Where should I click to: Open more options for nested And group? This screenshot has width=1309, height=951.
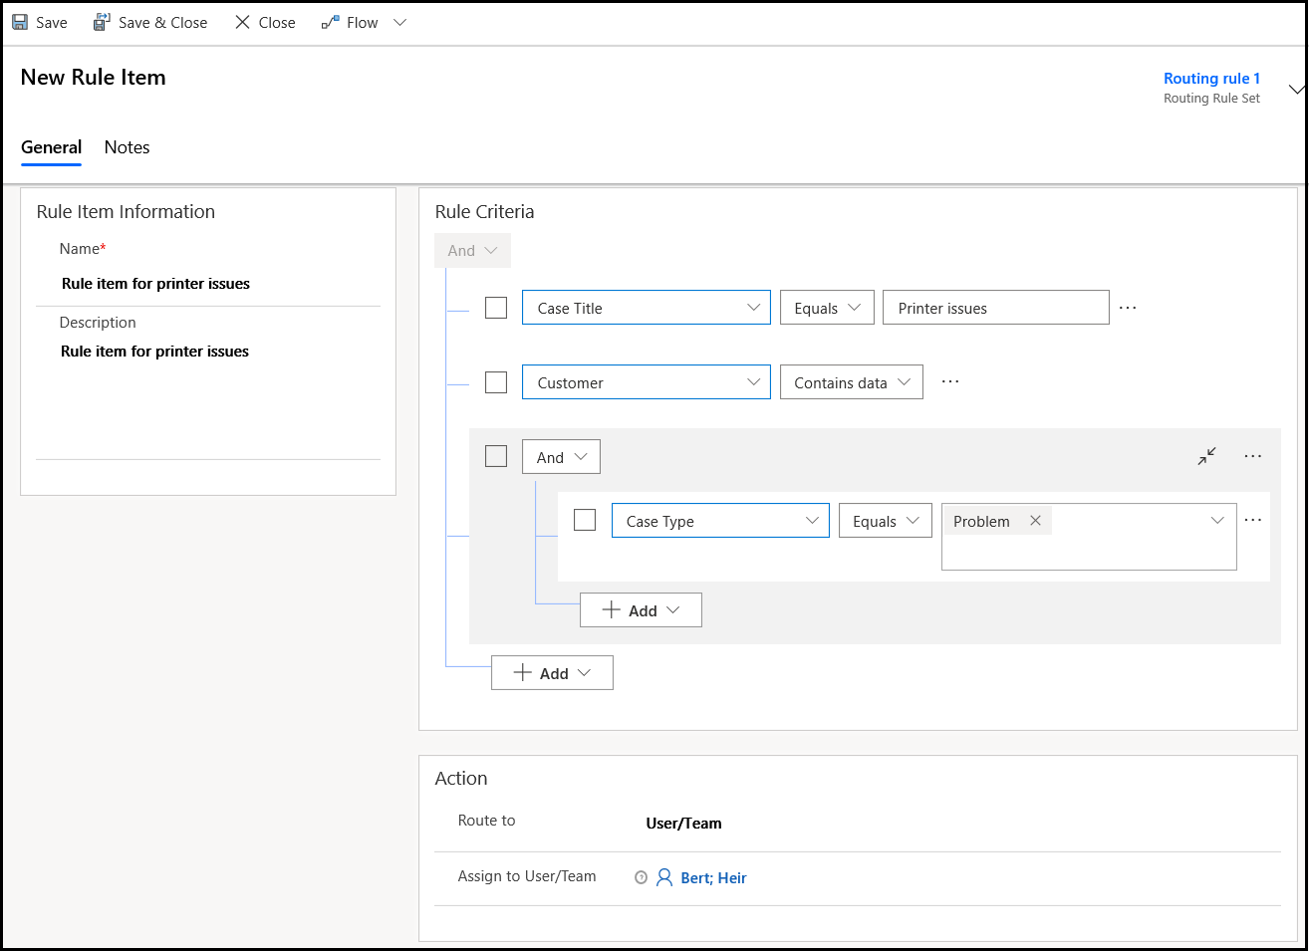(x=1253, y=456)
